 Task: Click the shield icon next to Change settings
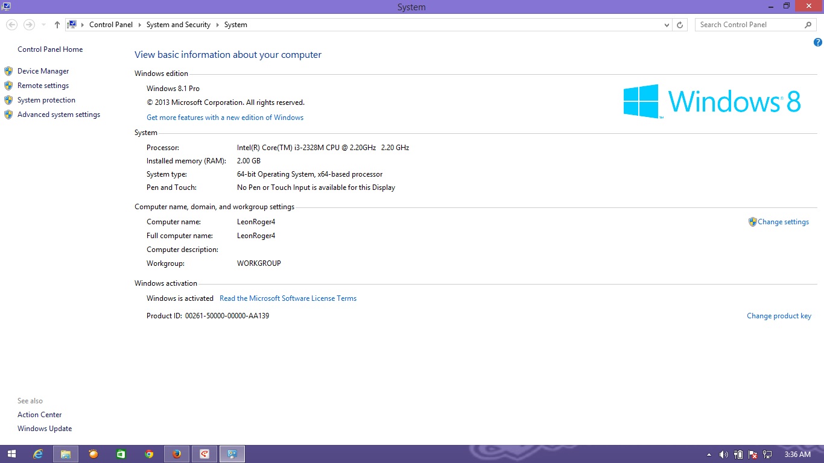tap(752, 222)
